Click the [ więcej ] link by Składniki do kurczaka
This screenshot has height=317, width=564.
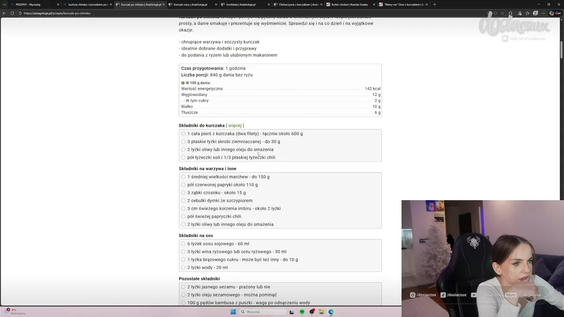pos(235,125)
